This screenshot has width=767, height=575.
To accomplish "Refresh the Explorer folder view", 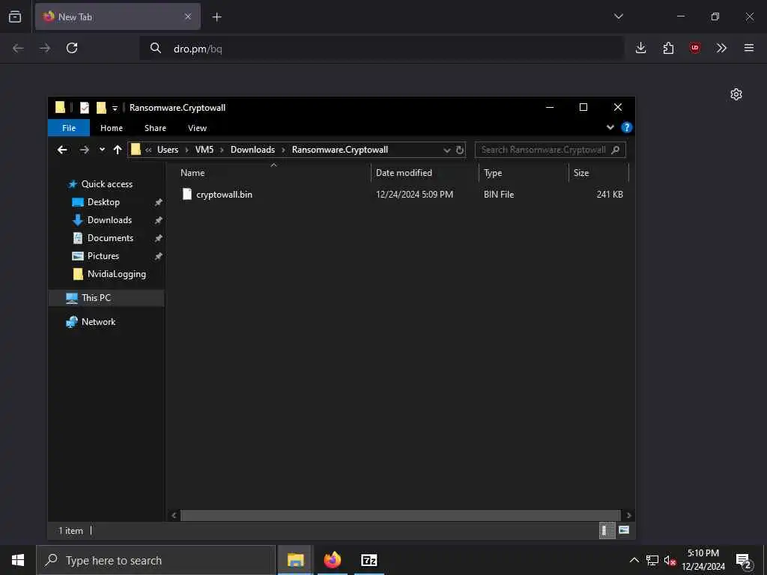I will click(460, 150).
